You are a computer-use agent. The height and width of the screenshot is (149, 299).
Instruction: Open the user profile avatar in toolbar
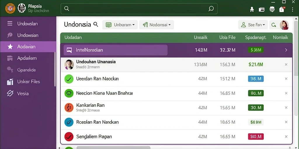click(x=284, y=25)
